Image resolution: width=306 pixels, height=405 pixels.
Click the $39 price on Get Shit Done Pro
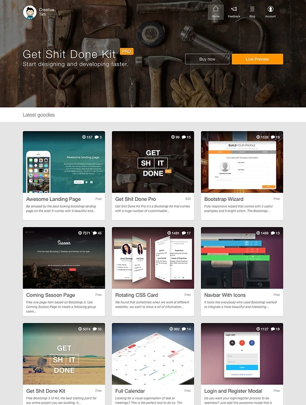pyautogui.click(x=188, y=199)
